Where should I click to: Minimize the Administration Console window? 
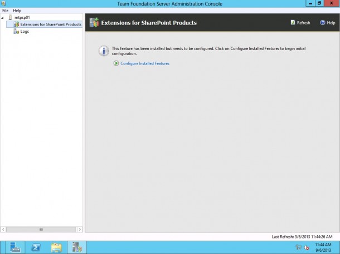tap(310, 3)
